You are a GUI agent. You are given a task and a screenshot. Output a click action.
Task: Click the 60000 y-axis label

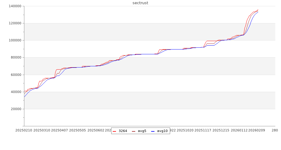click(16, 75)
